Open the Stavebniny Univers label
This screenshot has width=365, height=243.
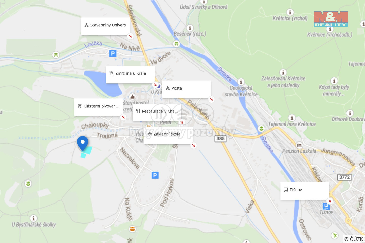[105, 26]
